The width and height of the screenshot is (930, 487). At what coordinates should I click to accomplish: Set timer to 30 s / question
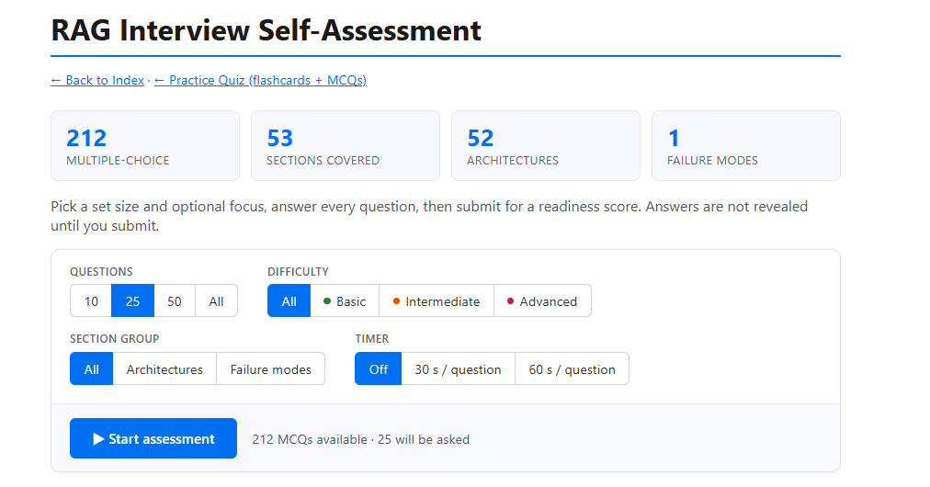coord(458,369)
